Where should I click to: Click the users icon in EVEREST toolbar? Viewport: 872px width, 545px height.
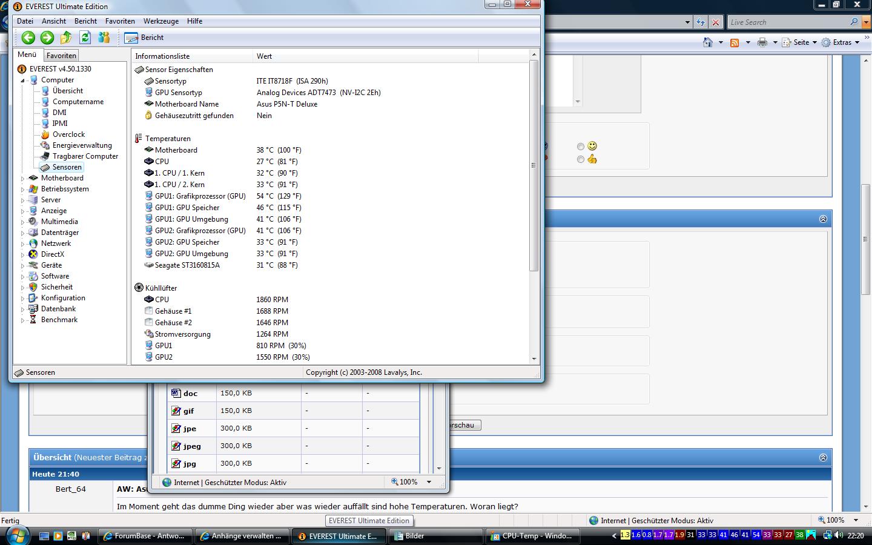104,38
